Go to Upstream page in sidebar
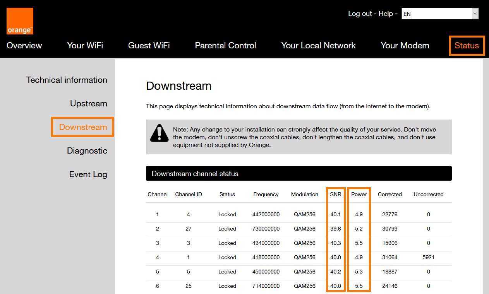Screen dimensions: 489x294 coord(88,104)
